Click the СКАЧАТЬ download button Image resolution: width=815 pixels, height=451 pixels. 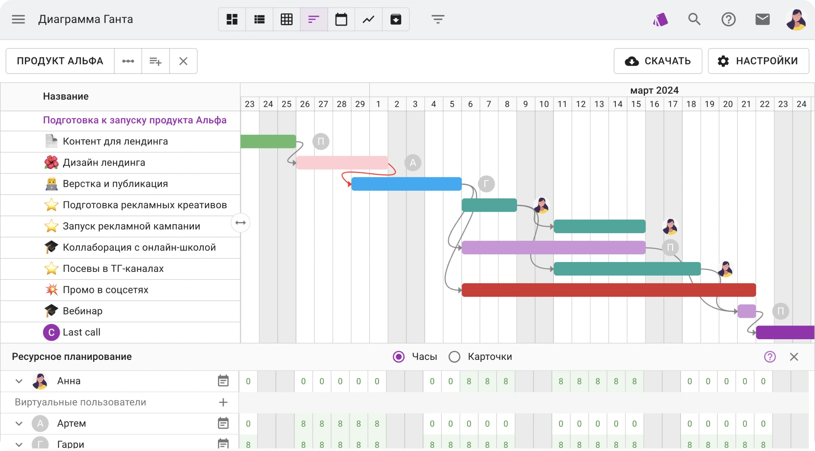pos(658,61)
